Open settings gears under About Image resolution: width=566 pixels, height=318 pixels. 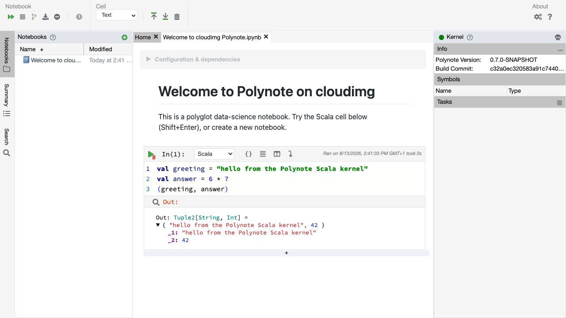click(x=538, y=17)
